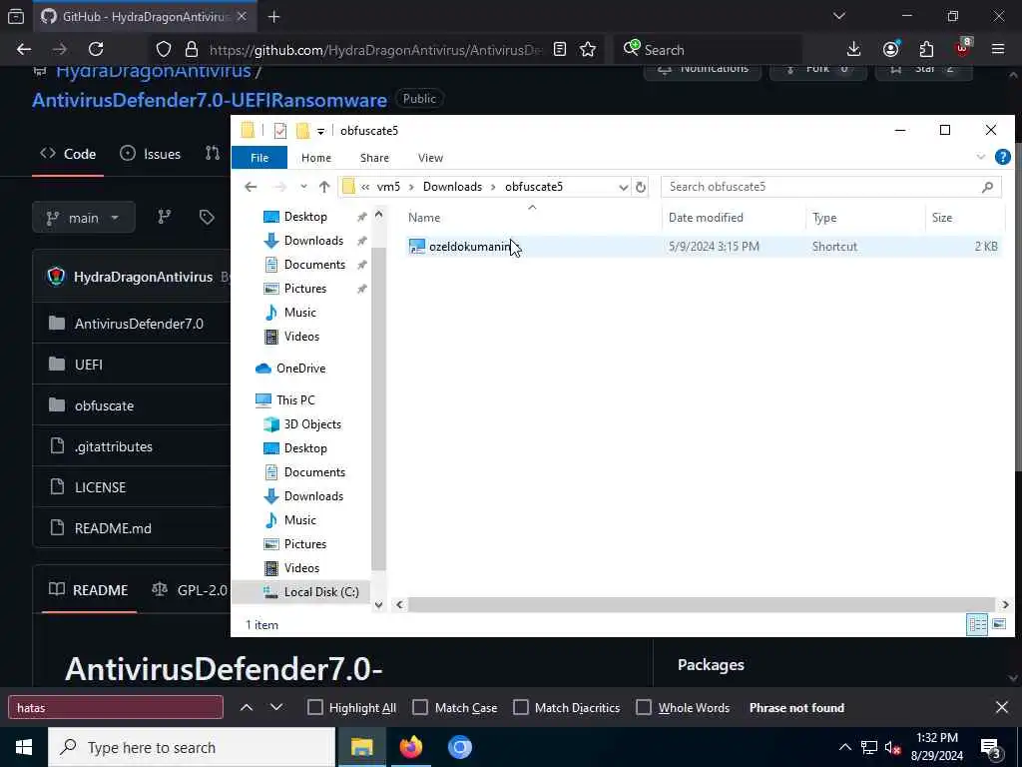Click the find bar text field 'hatas'
The image size is (1022, 767).
116,708
